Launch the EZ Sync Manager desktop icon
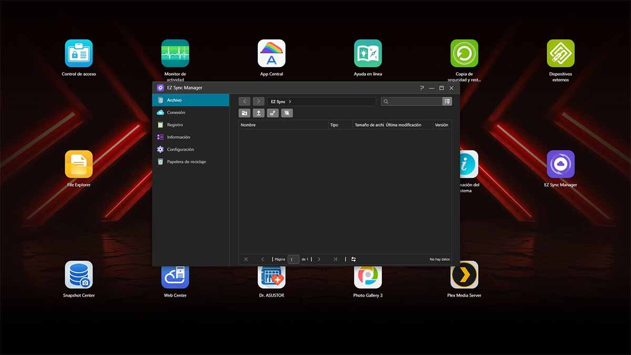Screen dimensions: 631x355 [x=561, y=164]
